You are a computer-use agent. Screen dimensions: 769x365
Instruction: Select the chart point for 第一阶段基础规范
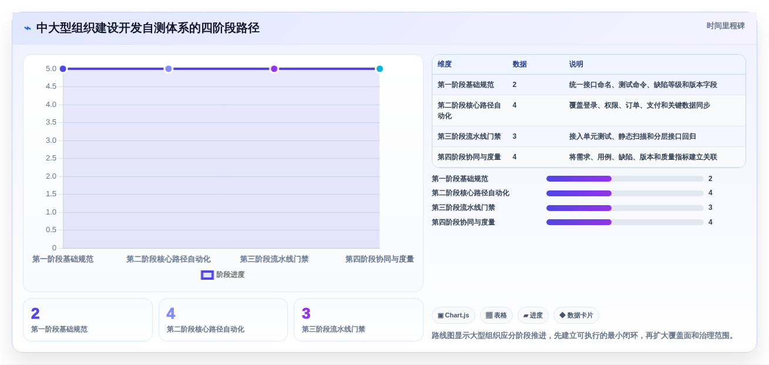click(x=63, y=69)
